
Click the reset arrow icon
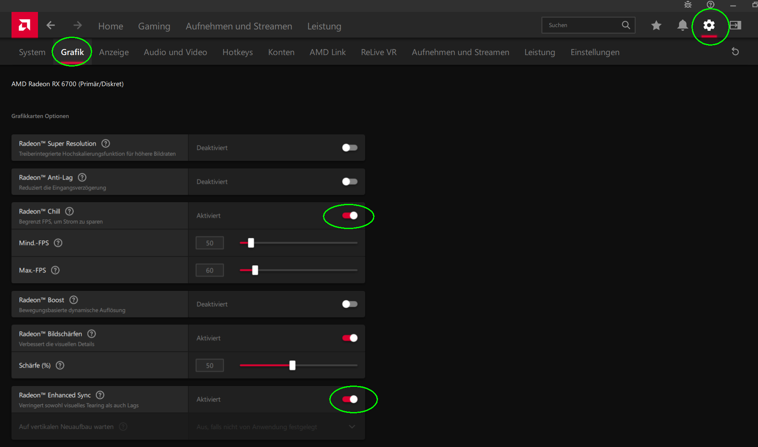click(735, 52)
